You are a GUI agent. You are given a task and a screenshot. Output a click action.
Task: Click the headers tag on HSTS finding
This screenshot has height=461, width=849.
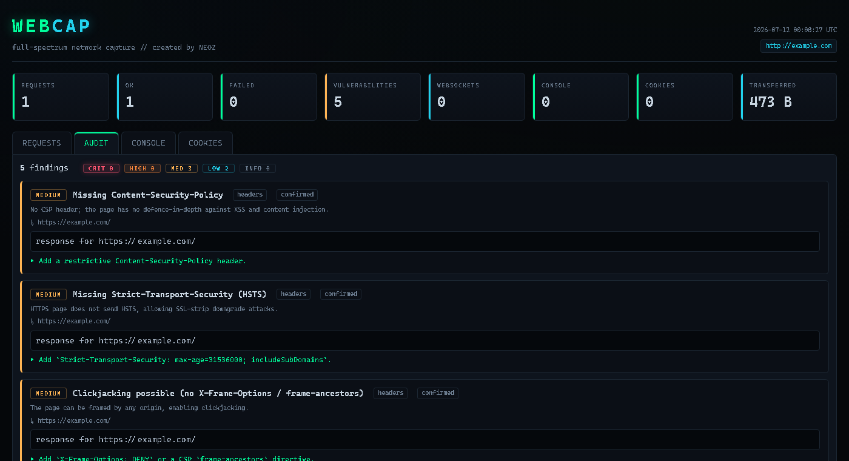pyautogui.click(x=294, y=294)
